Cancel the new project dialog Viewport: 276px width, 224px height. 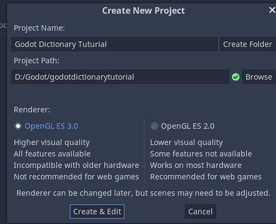click(200, 211)
